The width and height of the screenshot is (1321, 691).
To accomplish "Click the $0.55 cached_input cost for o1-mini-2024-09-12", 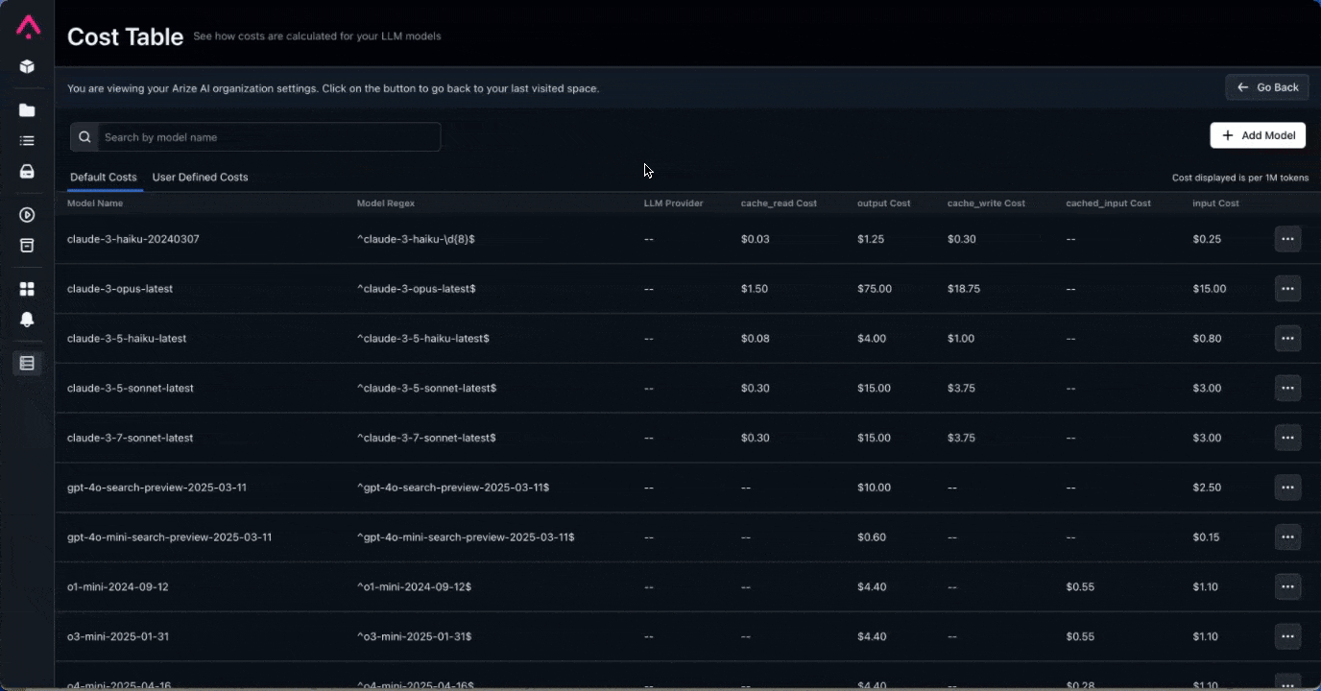I will pyautogui.click(x=1080, y=586).
